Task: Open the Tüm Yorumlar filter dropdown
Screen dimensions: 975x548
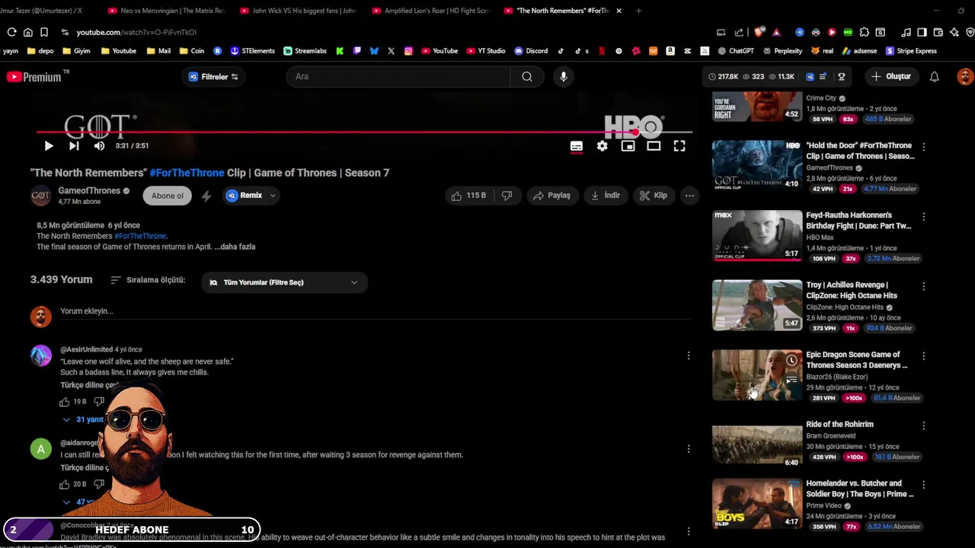Action: (x=284, y=282)
